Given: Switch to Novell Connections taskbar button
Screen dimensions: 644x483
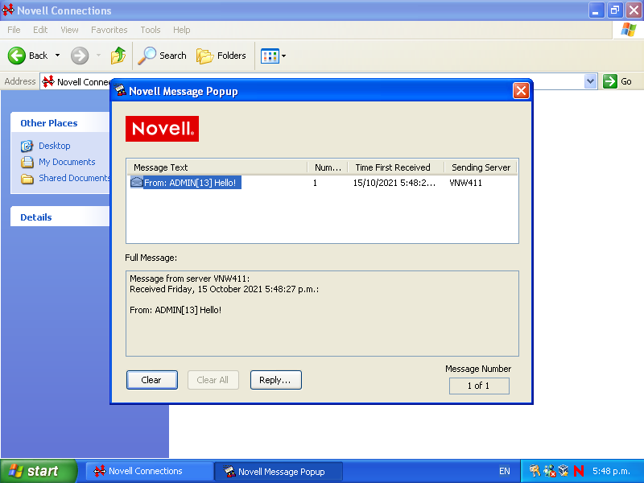Looking at the screenshot, I should pyautogui.click(x=149, y=471).
